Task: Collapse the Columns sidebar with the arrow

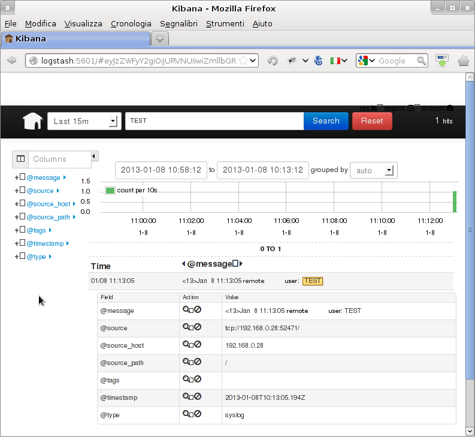Action: point(94,156)
